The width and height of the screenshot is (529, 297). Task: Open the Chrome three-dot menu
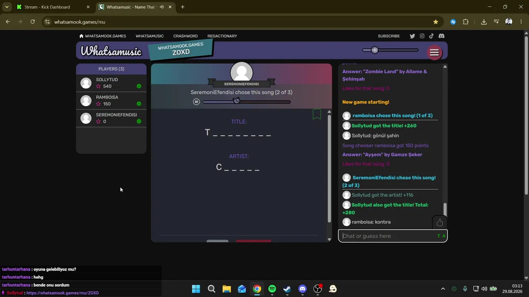(x=521, y=22)
